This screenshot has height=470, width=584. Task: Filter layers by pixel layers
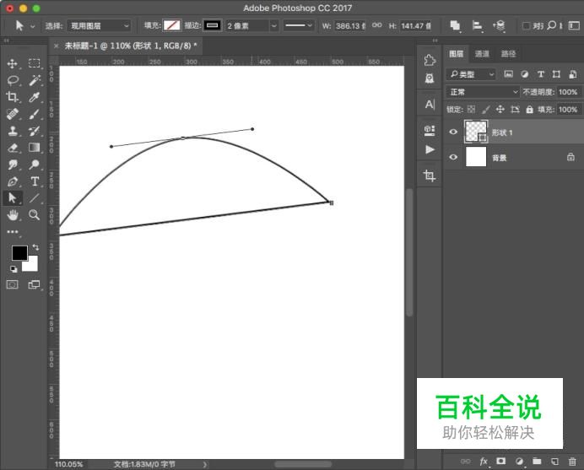pyautogui.click(x=508, y=74)
